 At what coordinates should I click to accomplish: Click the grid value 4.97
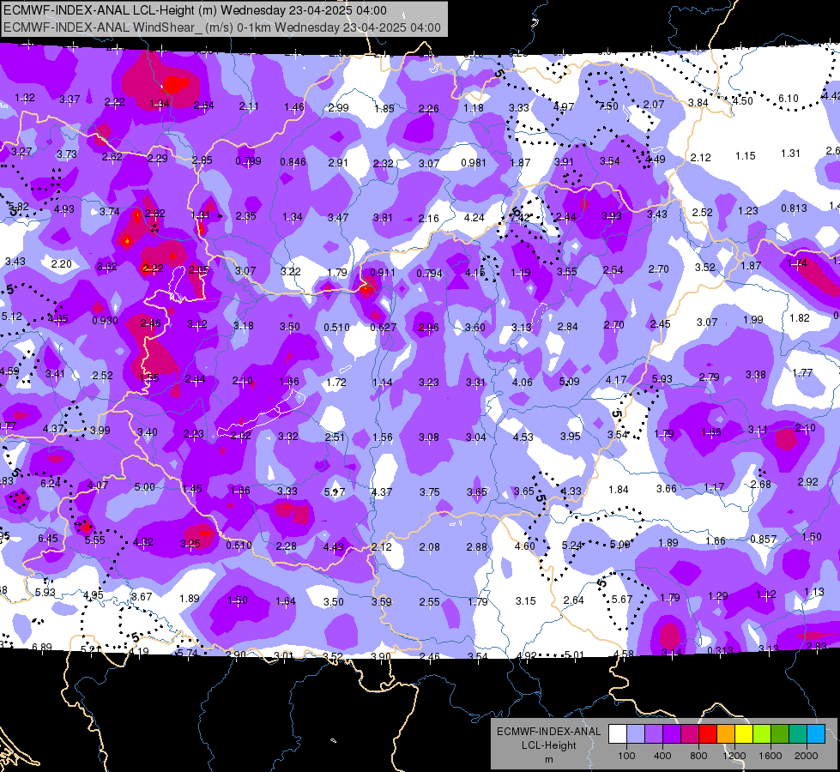click(564, 106)
